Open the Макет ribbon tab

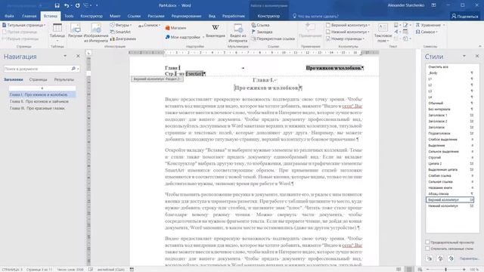tap(115, 16)
